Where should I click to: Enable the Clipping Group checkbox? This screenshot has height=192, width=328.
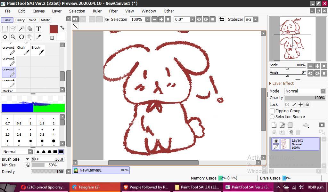pos(272,111)
